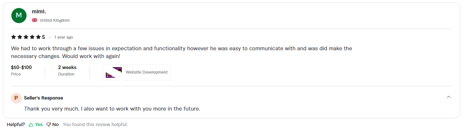This screenshot has width=465, height=130.
Task: Click the 2 weeks duration value
Action: [67, 67]
